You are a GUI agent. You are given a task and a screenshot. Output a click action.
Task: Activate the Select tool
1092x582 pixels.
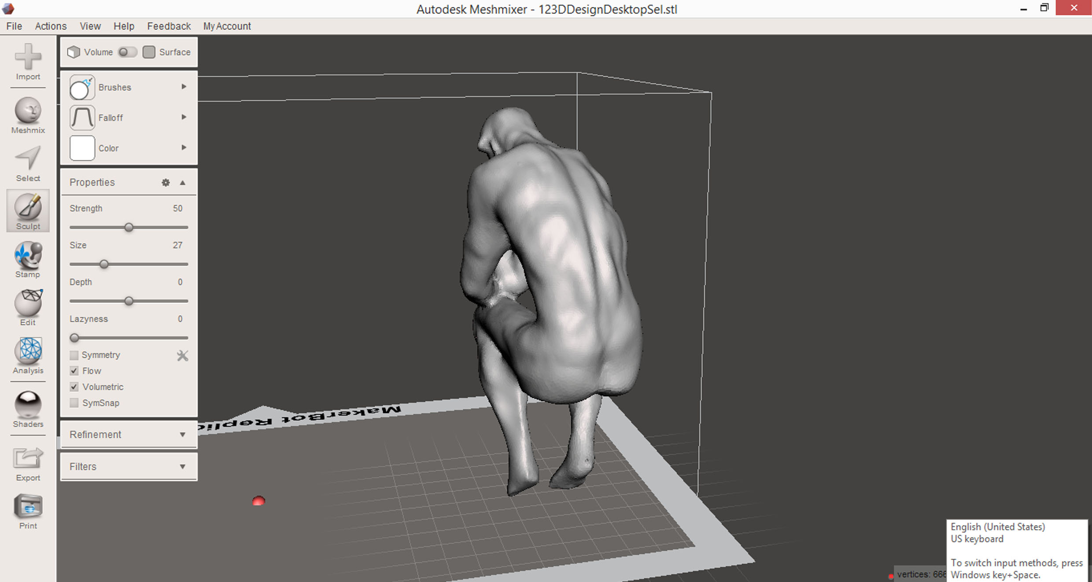[28, 163]
